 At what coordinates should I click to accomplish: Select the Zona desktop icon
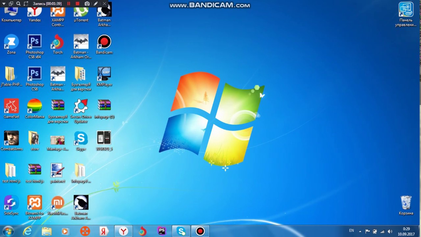click(11, 44)
